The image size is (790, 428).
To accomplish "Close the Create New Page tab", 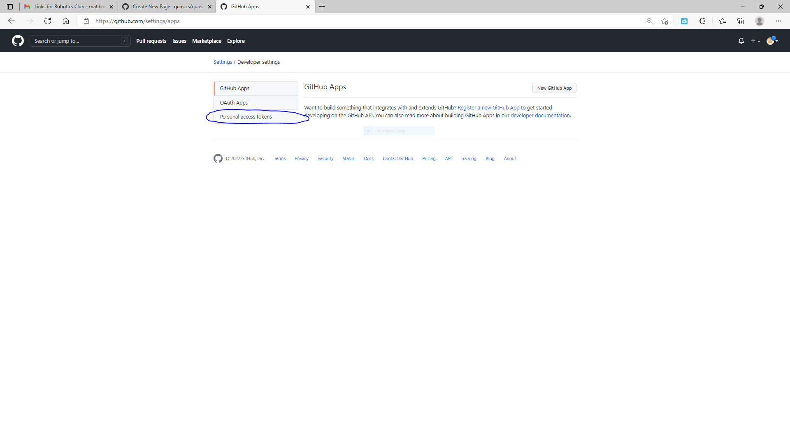I will click(209, 7).
